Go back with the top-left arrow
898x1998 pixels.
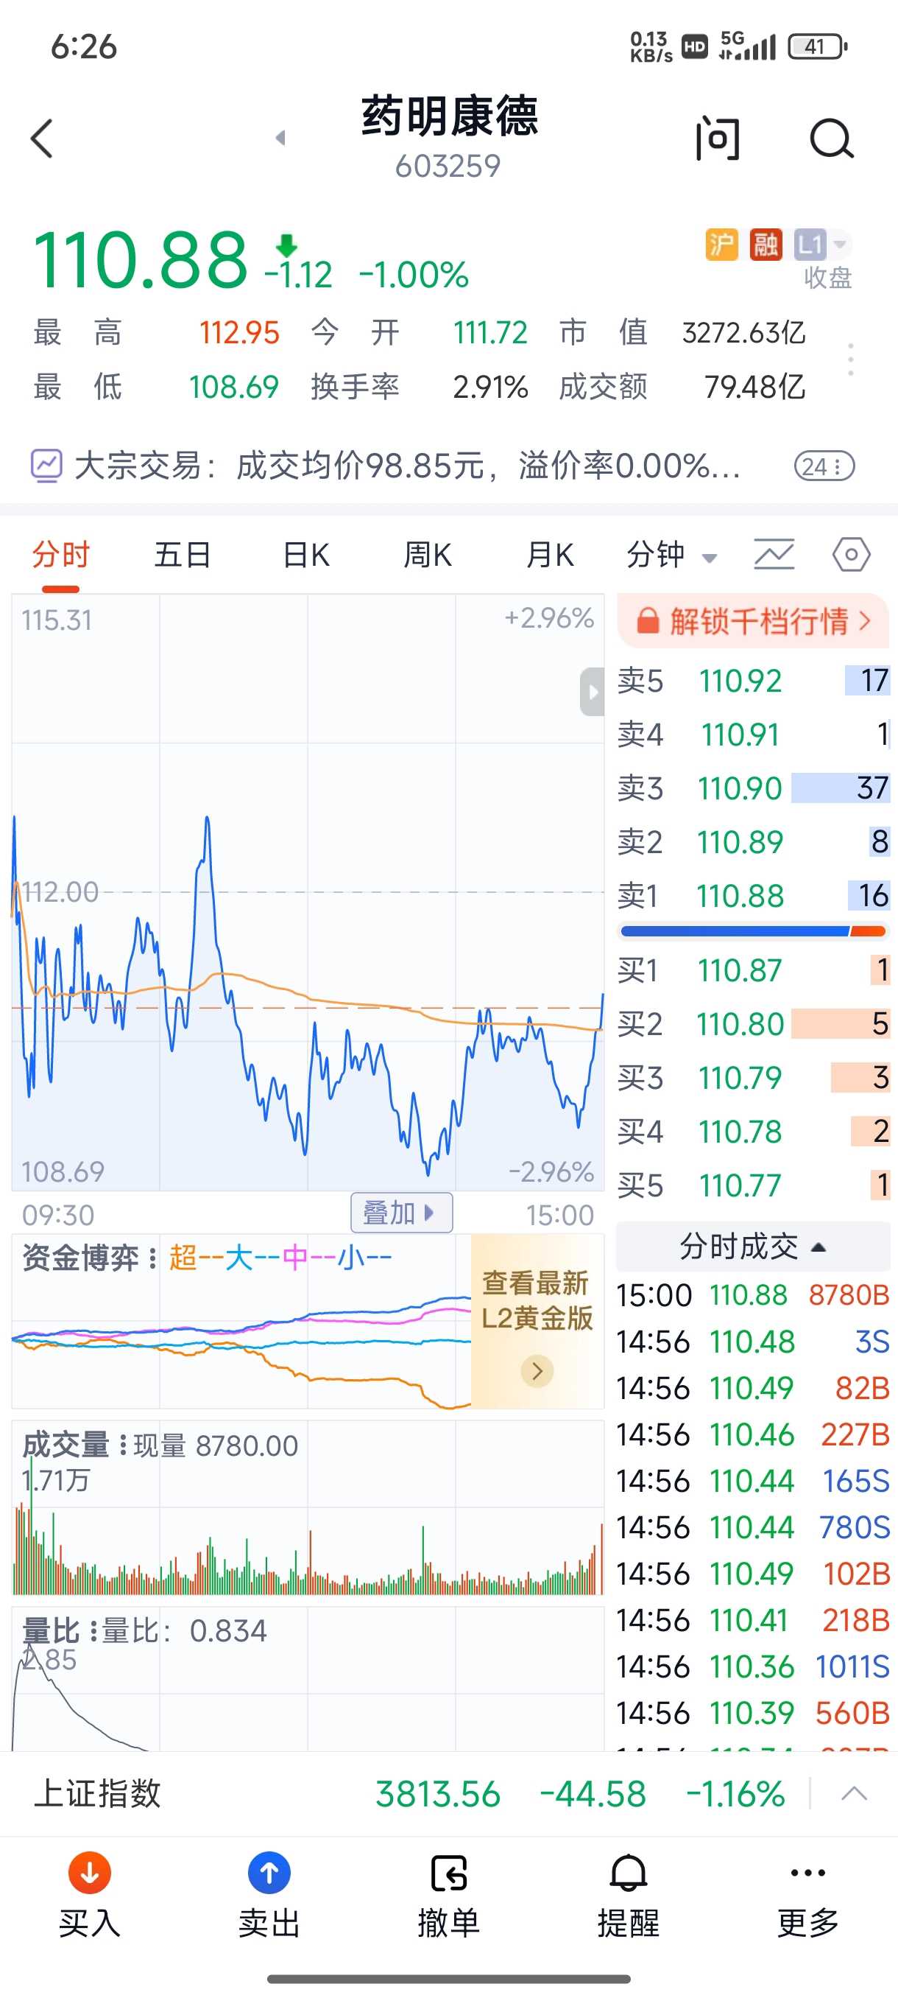coord(42,139)
